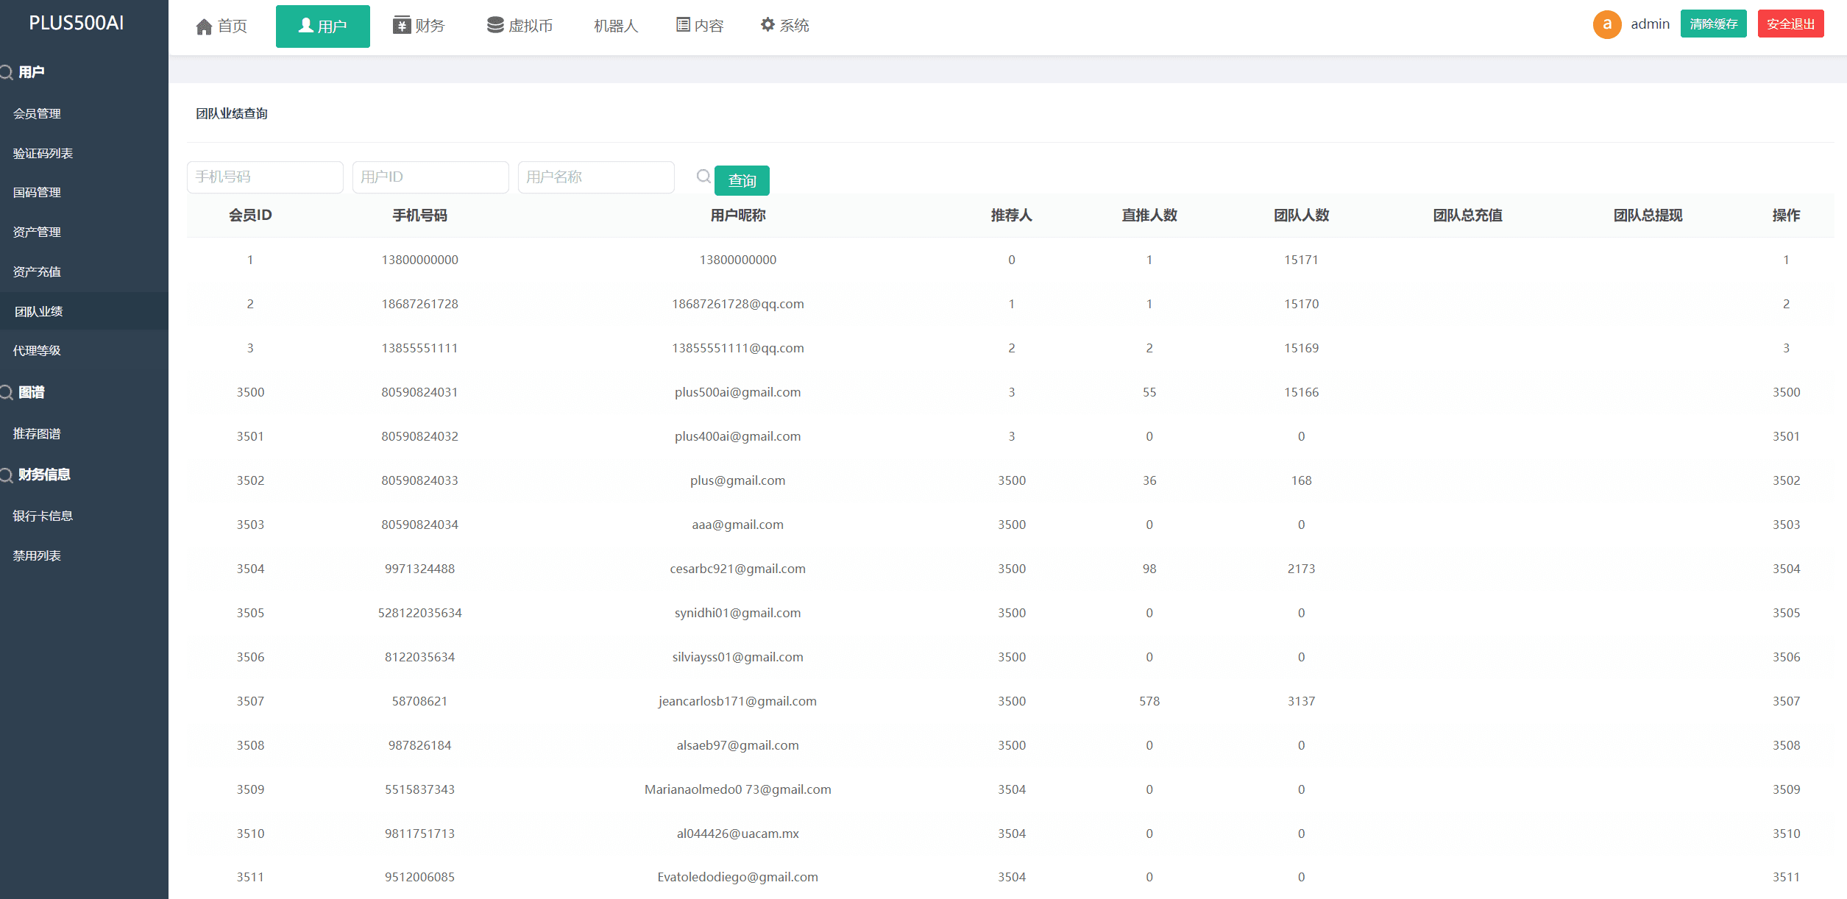Click the yen finance icon

pyautogui.click(x=401, y=25)
